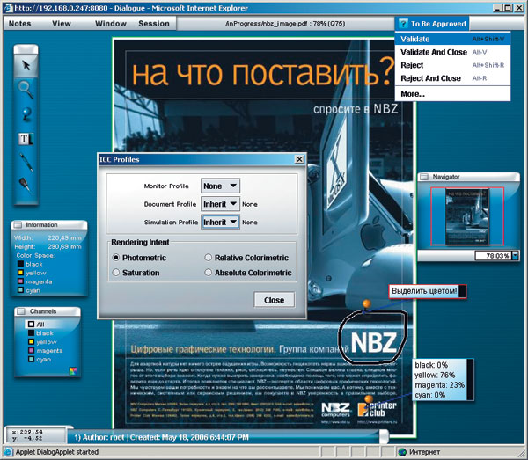The height and width of the screenshot is (460, 528).
Task: Select Saturation rendering intent
Action: click(116, 273)
